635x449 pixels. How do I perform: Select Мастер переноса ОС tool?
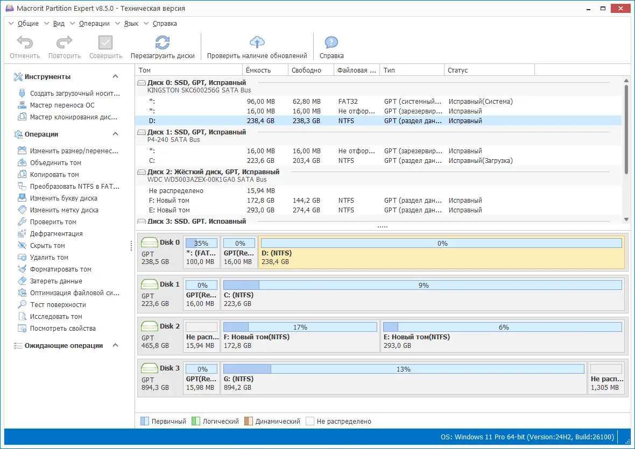pos(62,105)
